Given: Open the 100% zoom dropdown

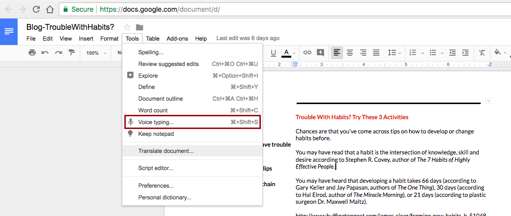Looking at the screenshot, I should click(x=96, y=53).
